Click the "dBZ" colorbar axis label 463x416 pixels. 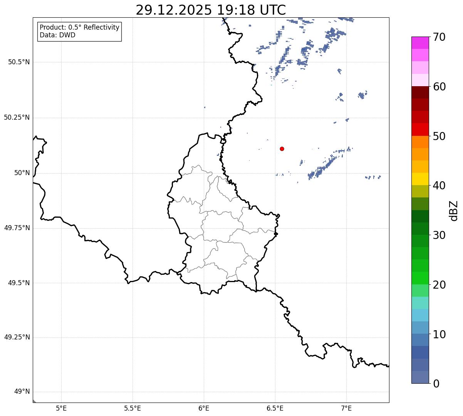[x=454, y=211]
